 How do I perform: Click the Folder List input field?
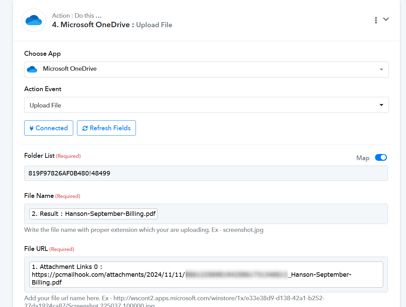pos(206,173)
